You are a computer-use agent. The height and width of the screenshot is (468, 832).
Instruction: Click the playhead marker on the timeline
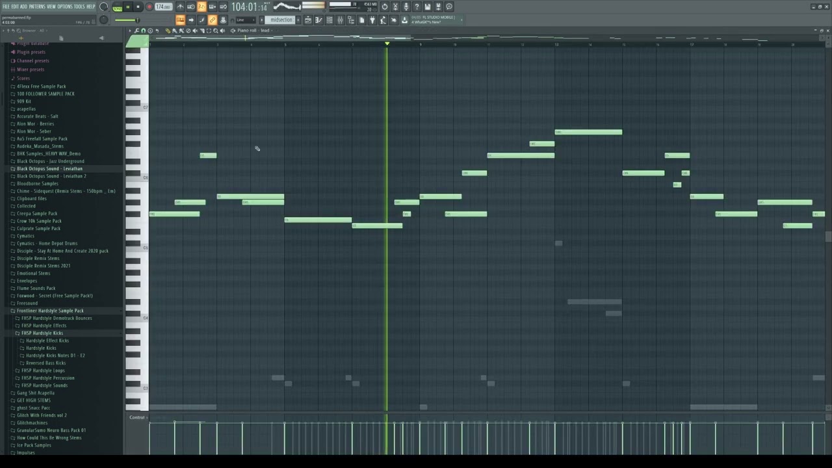pos(387,44)
